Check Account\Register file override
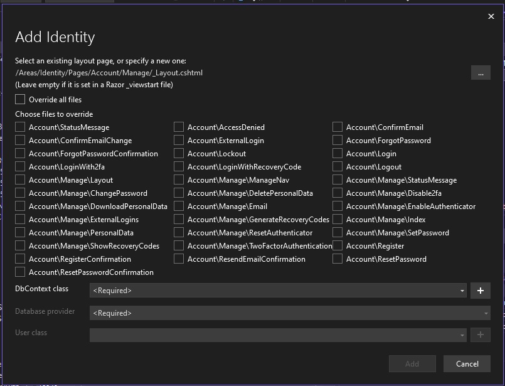Image resolution: width=505 pixels, height=386 pixels. click(x=338, y=245)
